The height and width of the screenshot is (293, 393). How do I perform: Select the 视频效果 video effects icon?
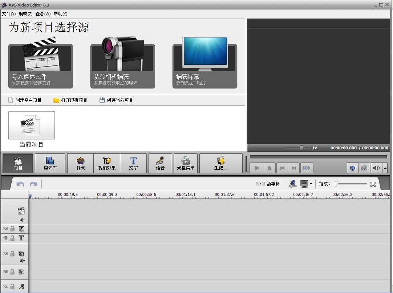coord(106,163)
